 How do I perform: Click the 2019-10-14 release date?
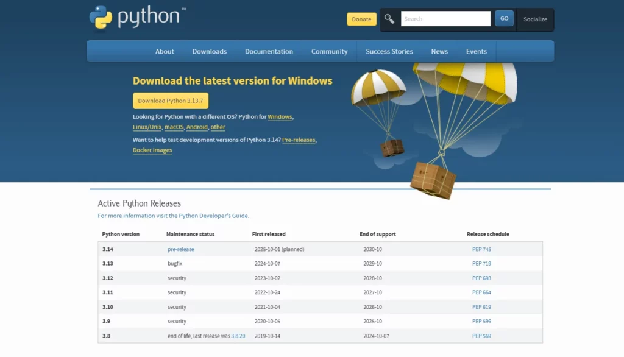click(268, 336)
